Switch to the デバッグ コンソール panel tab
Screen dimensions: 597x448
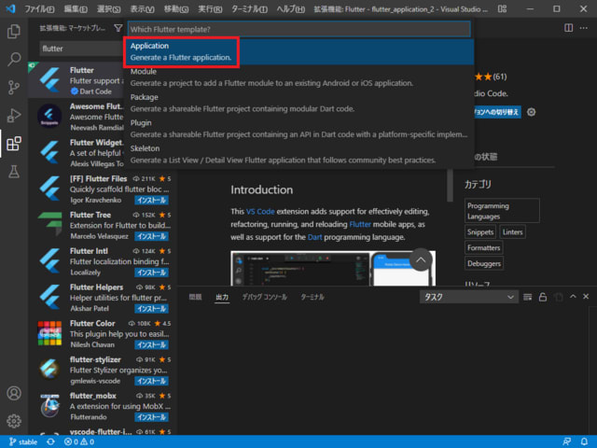point(265,297)
